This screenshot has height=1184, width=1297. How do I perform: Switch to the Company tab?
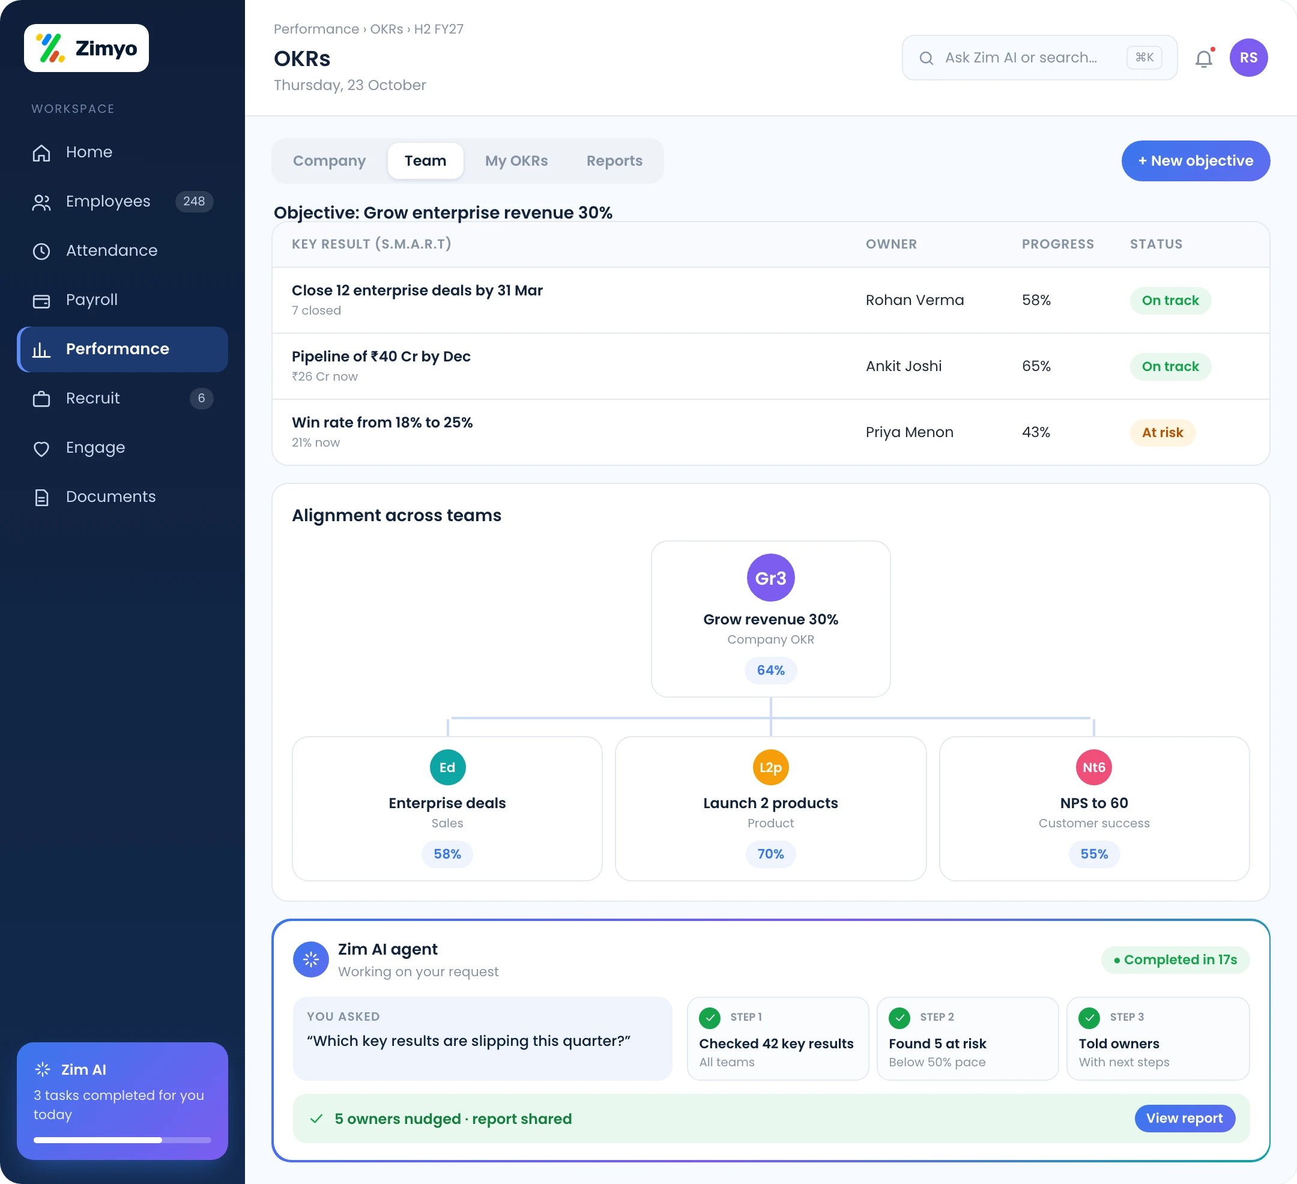(330, 161)
